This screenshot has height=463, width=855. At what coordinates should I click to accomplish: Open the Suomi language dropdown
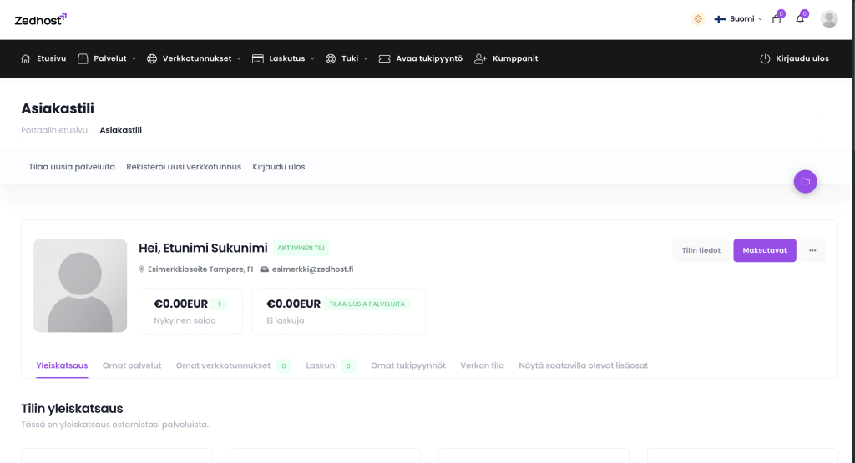pyautogui.click(x=738, y=19)
